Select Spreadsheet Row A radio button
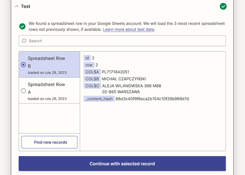The height and width of the screenshot is (175, 245). (23, 91)
